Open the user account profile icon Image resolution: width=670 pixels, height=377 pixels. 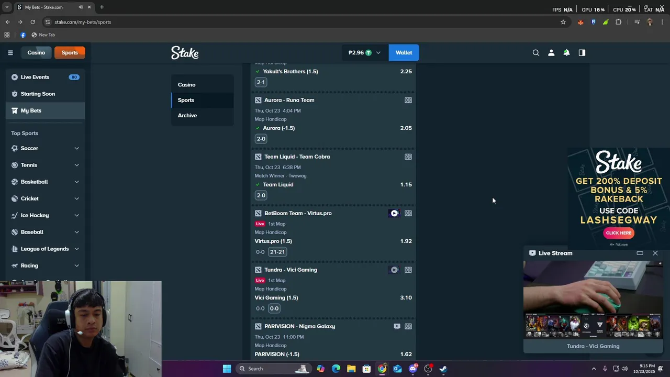[551, 52]
